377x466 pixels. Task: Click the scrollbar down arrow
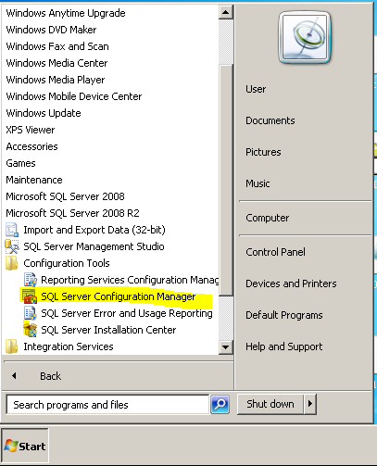click(225, 347)
